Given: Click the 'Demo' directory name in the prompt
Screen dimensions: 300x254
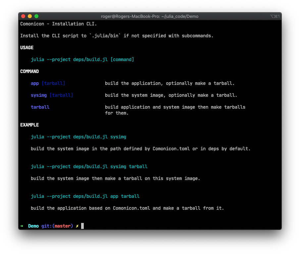Looking at the screenshot, I should (x=33, y=226).
